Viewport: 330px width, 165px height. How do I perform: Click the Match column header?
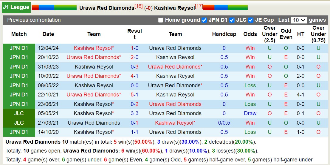pos(19,34)
